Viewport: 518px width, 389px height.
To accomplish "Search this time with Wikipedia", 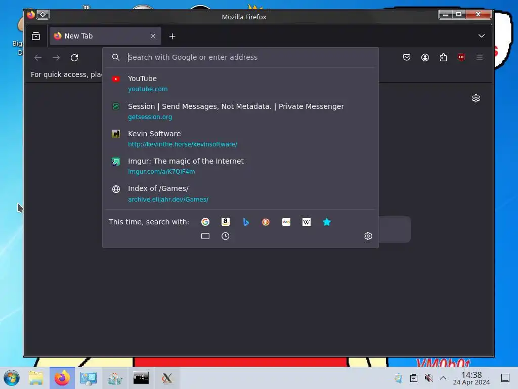I will (x=306, y=222).
